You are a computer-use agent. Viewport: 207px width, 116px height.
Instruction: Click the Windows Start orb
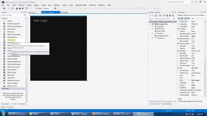(3, 114)
